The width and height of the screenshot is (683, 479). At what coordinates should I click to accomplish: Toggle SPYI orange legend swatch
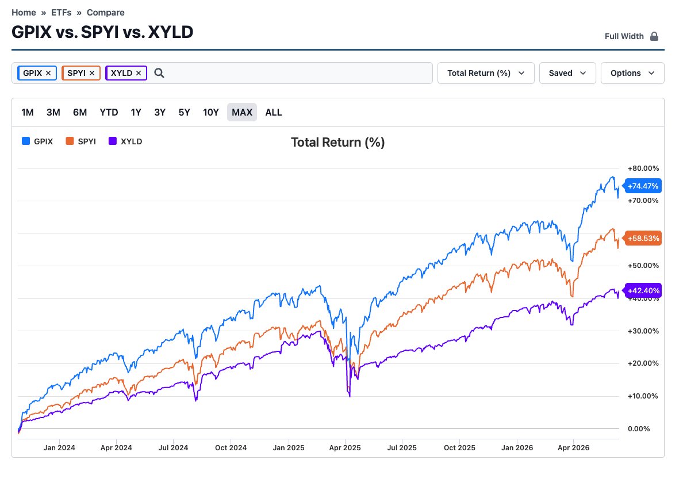[70, 141]
